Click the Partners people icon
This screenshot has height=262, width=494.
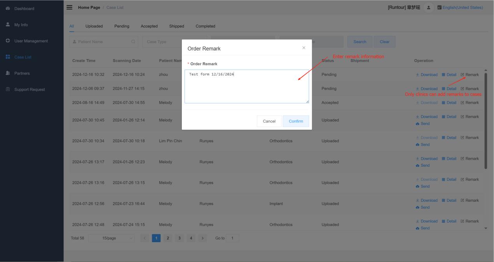[8, 73]
